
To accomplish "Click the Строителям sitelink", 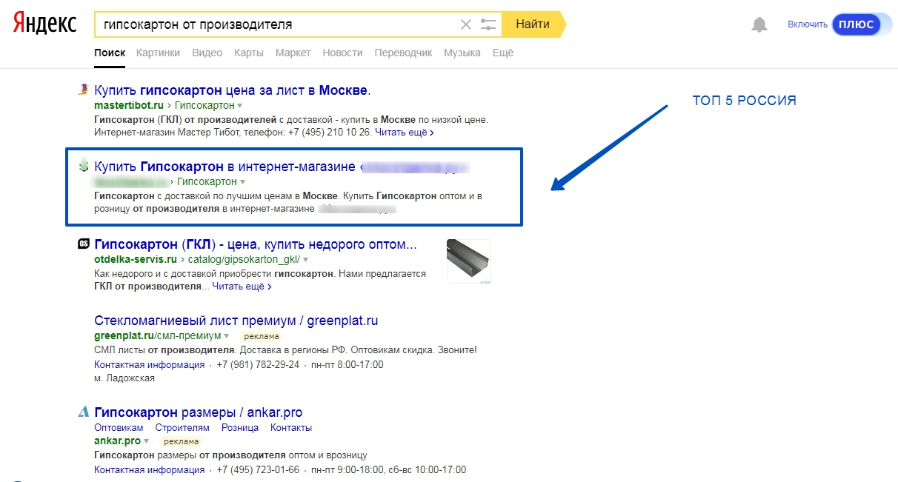I will (x=182, y=428).
